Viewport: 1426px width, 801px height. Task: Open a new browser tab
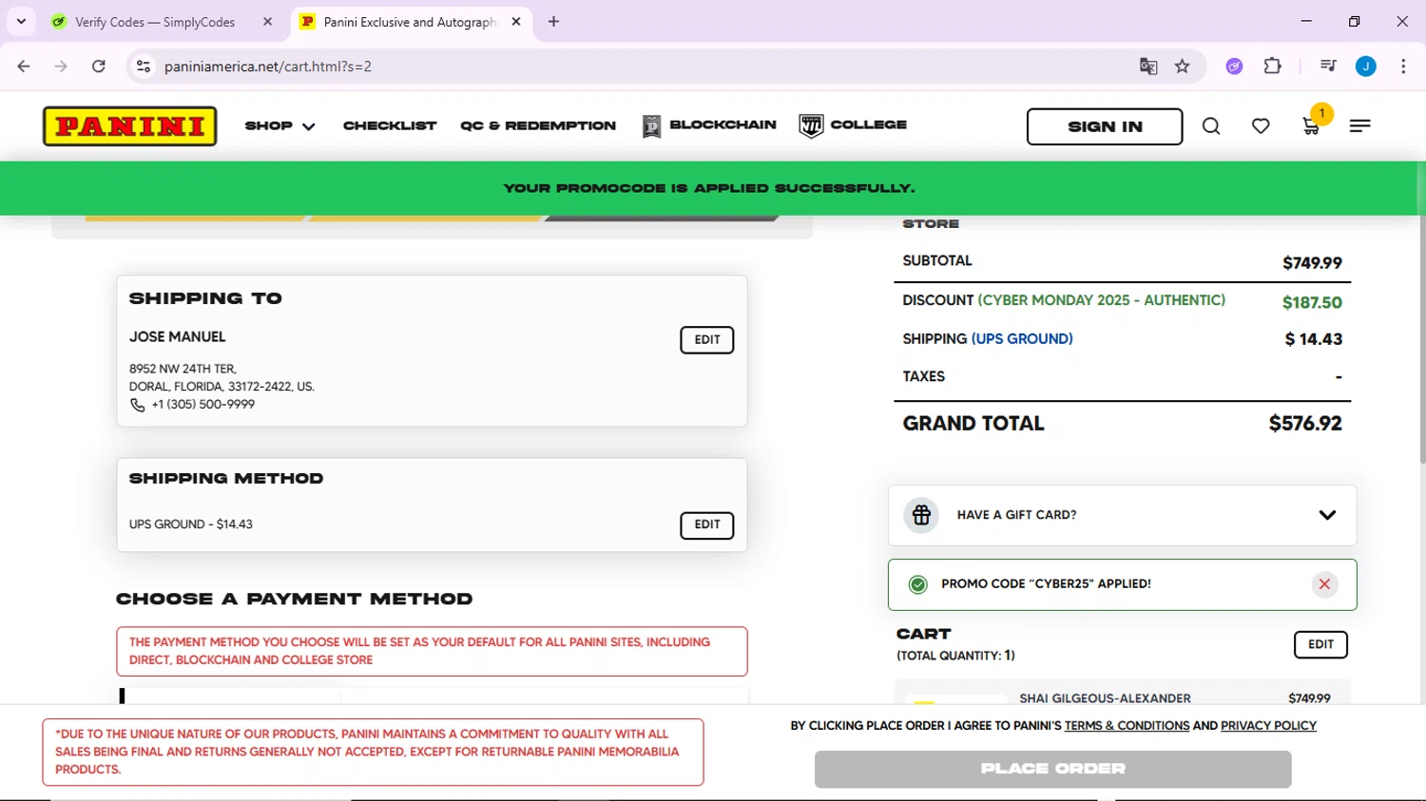point(554,22)
